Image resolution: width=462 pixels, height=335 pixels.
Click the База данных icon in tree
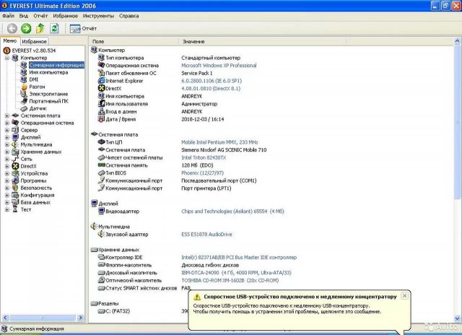click(15, 202)
